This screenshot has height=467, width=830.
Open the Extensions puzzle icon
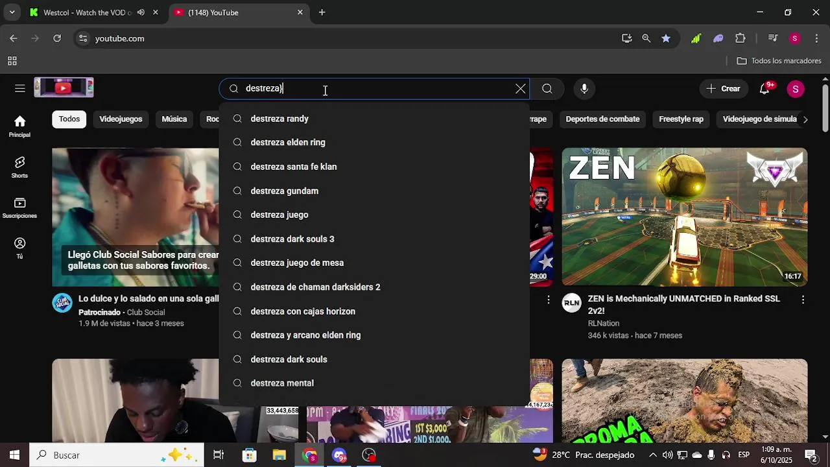(741, 38)
